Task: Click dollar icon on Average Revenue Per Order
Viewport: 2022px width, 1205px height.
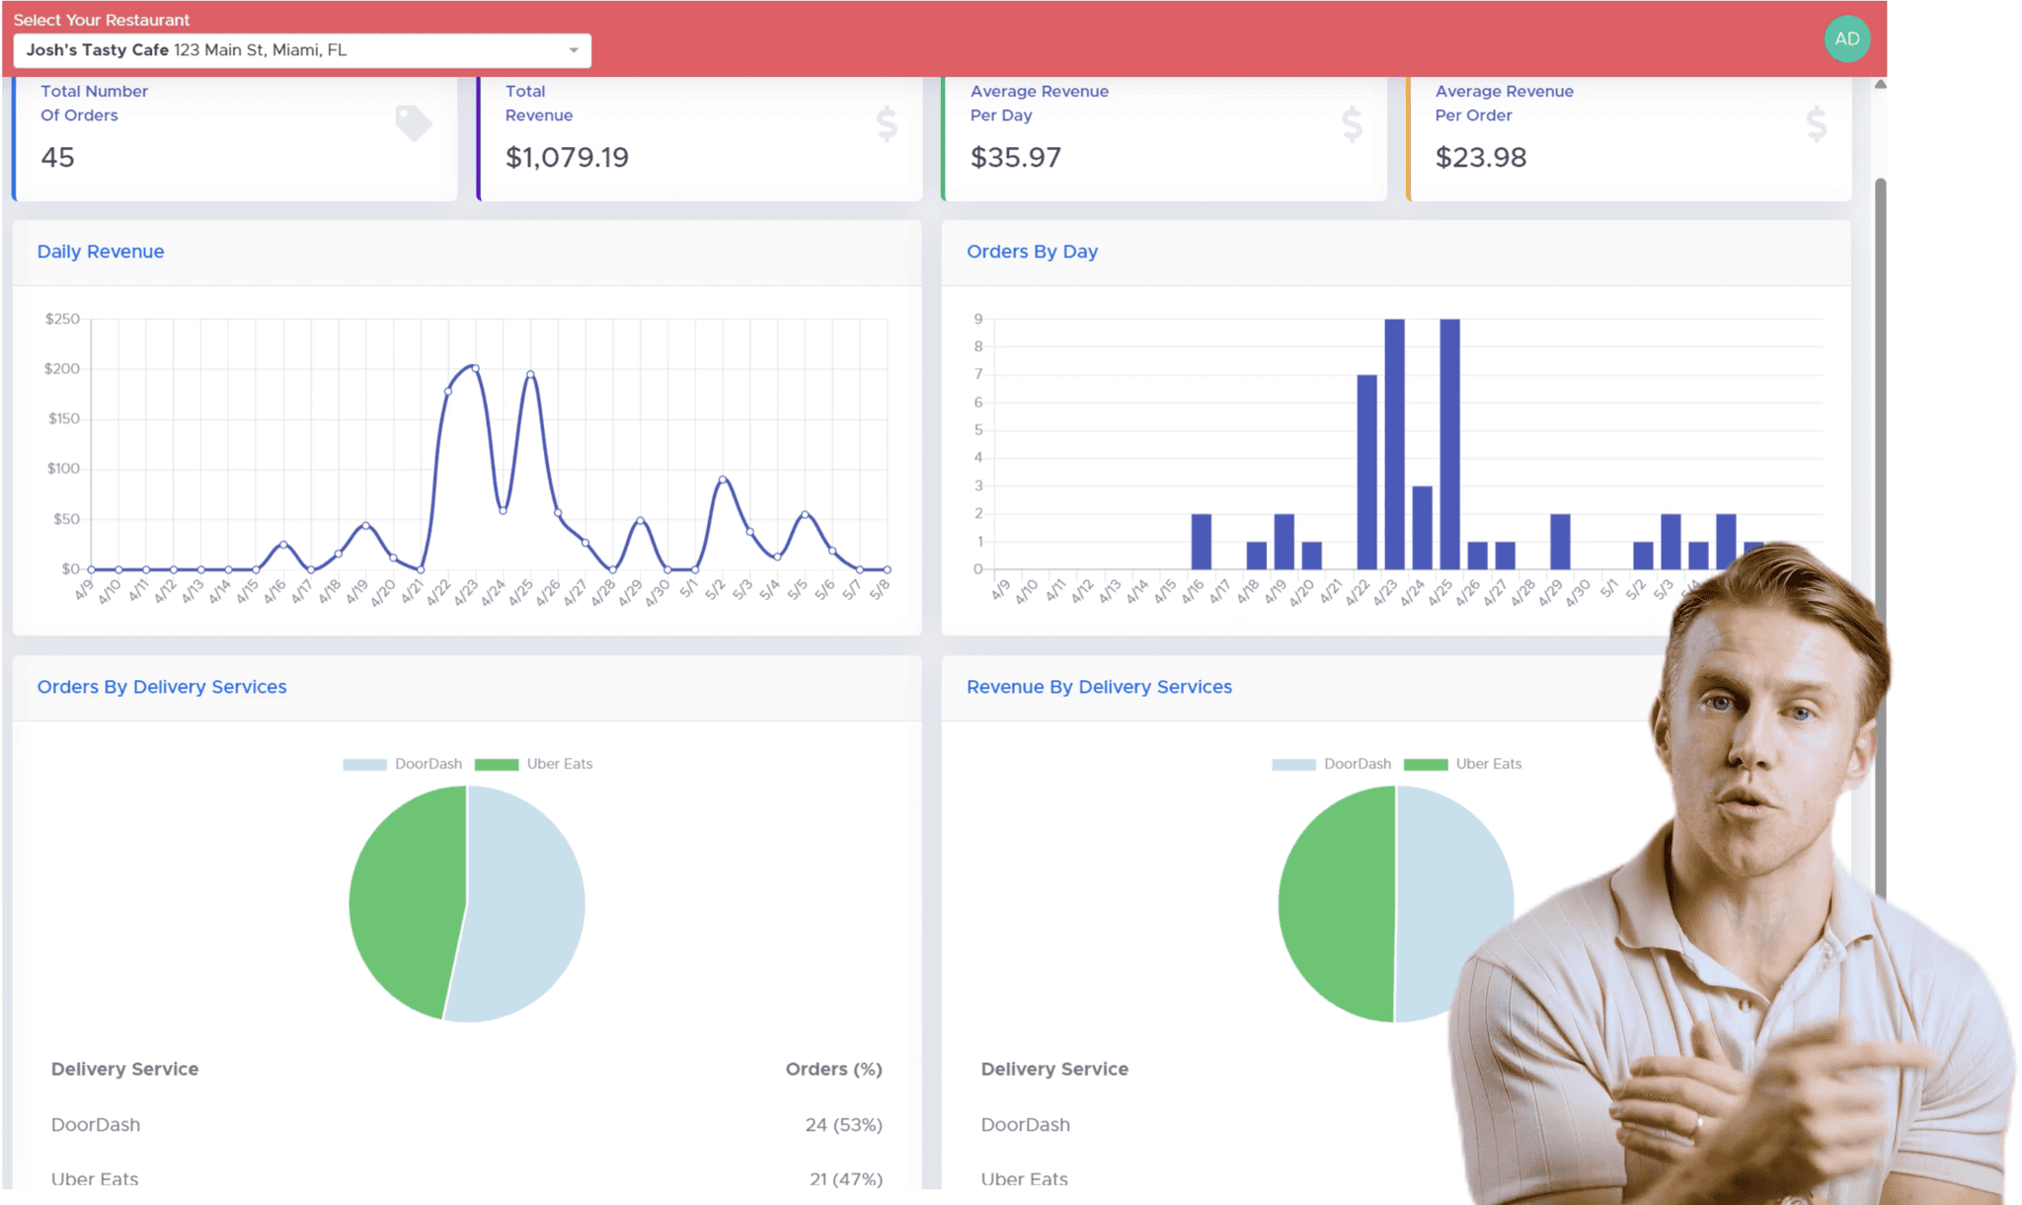Action: click(x=1817, y=124)
